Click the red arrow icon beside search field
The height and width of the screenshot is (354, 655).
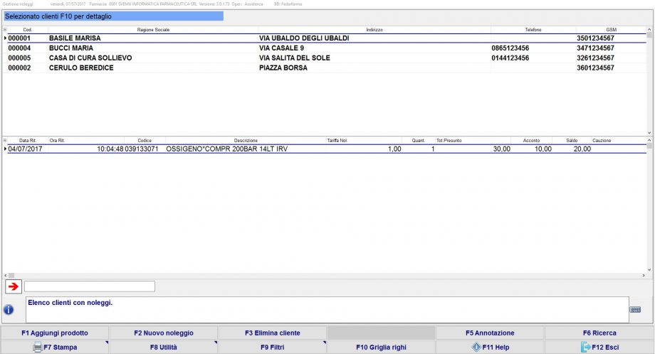tap(13, 286)
